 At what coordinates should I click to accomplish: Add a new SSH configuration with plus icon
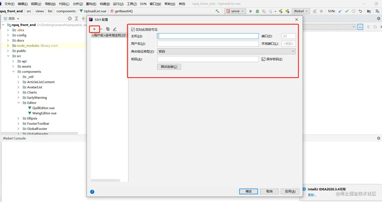click(x=94, y=29)
